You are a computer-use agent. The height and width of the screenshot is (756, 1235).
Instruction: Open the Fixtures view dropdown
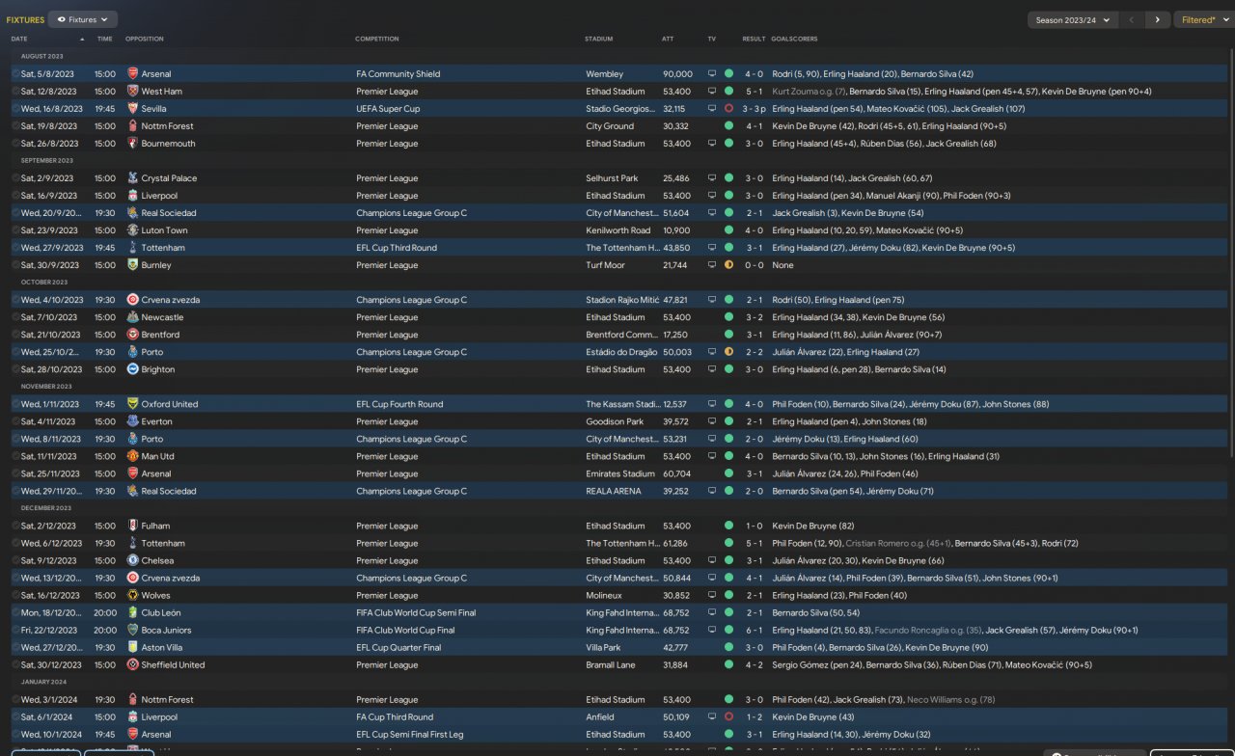pyautogui.click(x=82, y=19)
